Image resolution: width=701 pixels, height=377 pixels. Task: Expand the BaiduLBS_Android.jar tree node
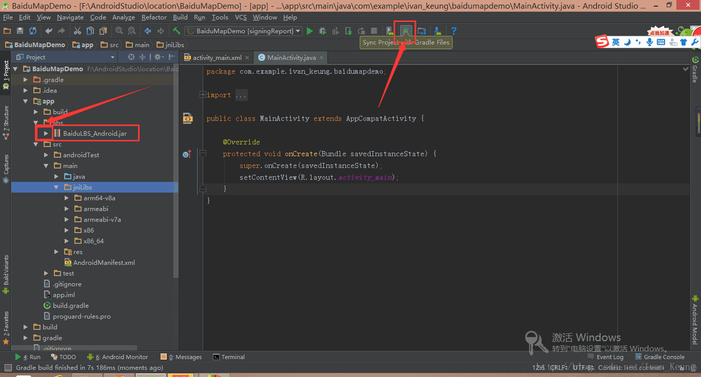click(x=46, y=133)
